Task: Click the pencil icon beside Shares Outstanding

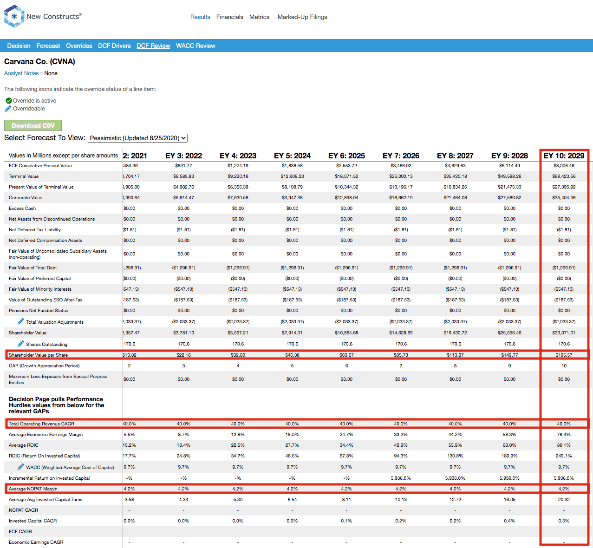Action: pyautogui.click(x=20, y=344)
